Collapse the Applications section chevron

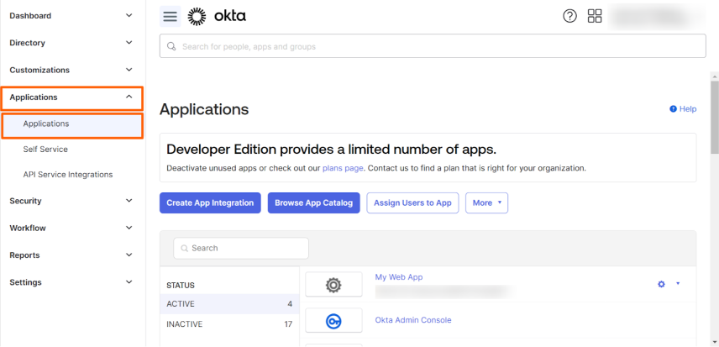(129, 97)
